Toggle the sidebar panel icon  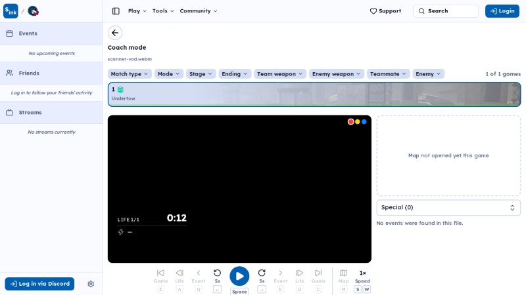click(116, 11)
